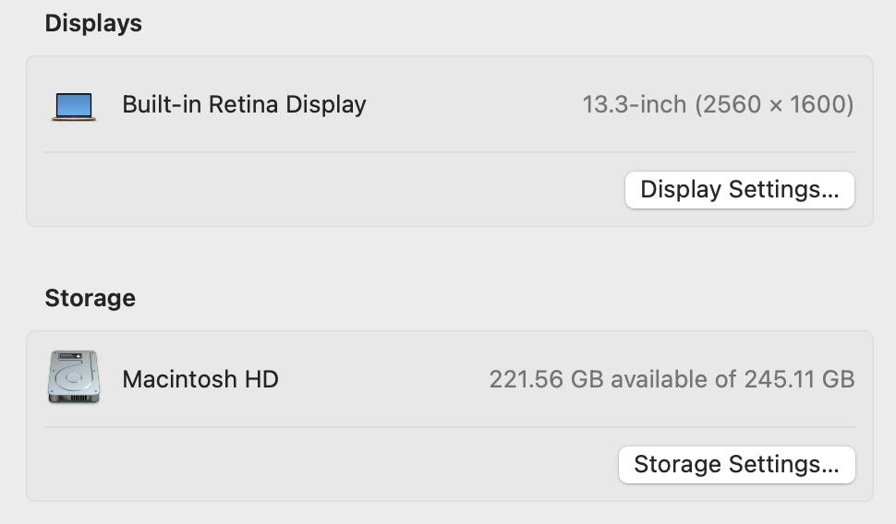Click the word available in storage info
Viewport: 896px width, 524px height.
[660, 379]
